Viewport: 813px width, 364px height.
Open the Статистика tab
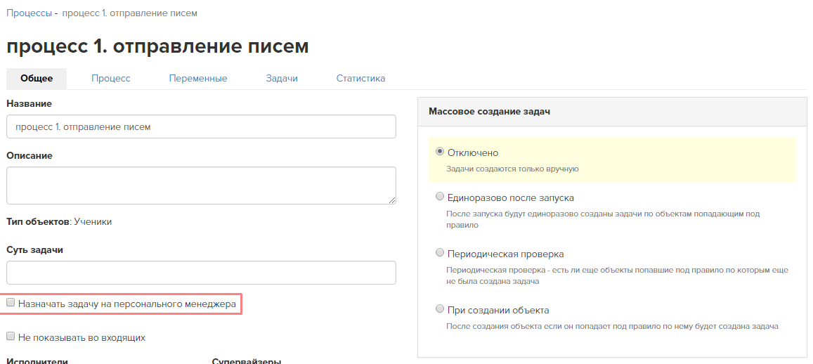(361, 79)
